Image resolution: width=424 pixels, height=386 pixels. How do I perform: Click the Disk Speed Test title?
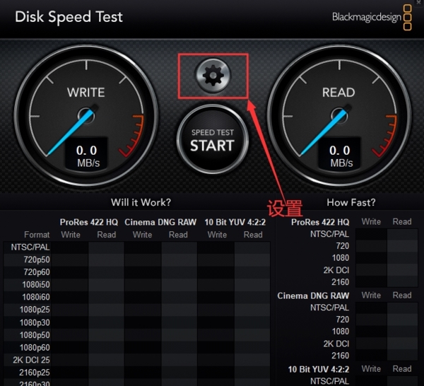pos(69,17)
